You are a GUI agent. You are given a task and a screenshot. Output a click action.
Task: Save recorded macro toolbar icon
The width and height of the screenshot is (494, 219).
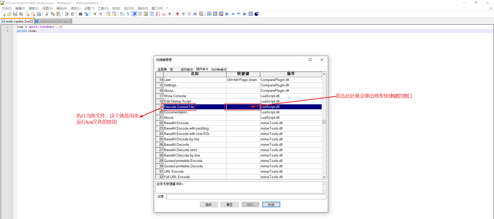(x=201, y=14)
